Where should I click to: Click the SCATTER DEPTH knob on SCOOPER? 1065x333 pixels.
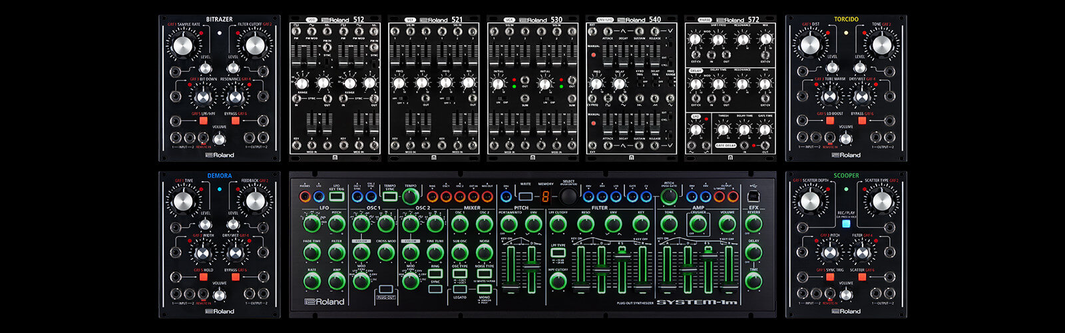pyautogui.click(x=810, y=201)
